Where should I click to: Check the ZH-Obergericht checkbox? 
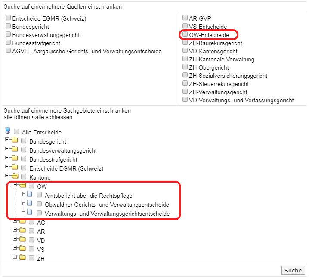pyautogui.click(x=185, y=67)
